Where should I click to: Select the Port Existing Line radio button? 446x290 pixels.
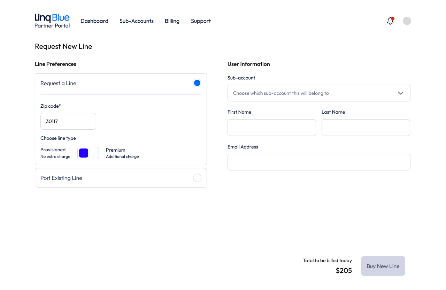(x=197, y=178)
